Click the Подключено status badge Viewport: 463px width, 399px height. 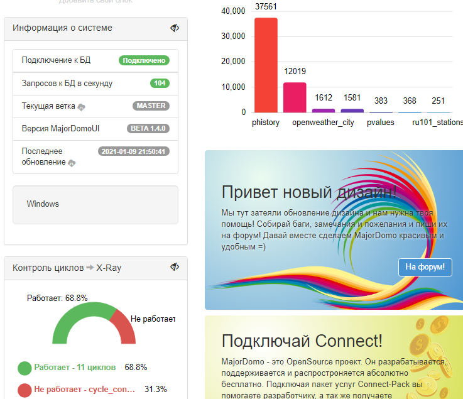(x=144, y=60)
